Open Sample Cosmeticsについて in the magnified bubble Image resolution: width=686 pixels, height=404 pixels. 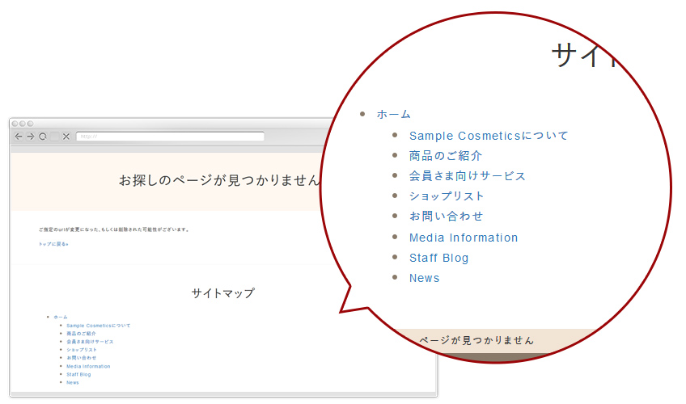pyautogui.click(x=489, y=136)
